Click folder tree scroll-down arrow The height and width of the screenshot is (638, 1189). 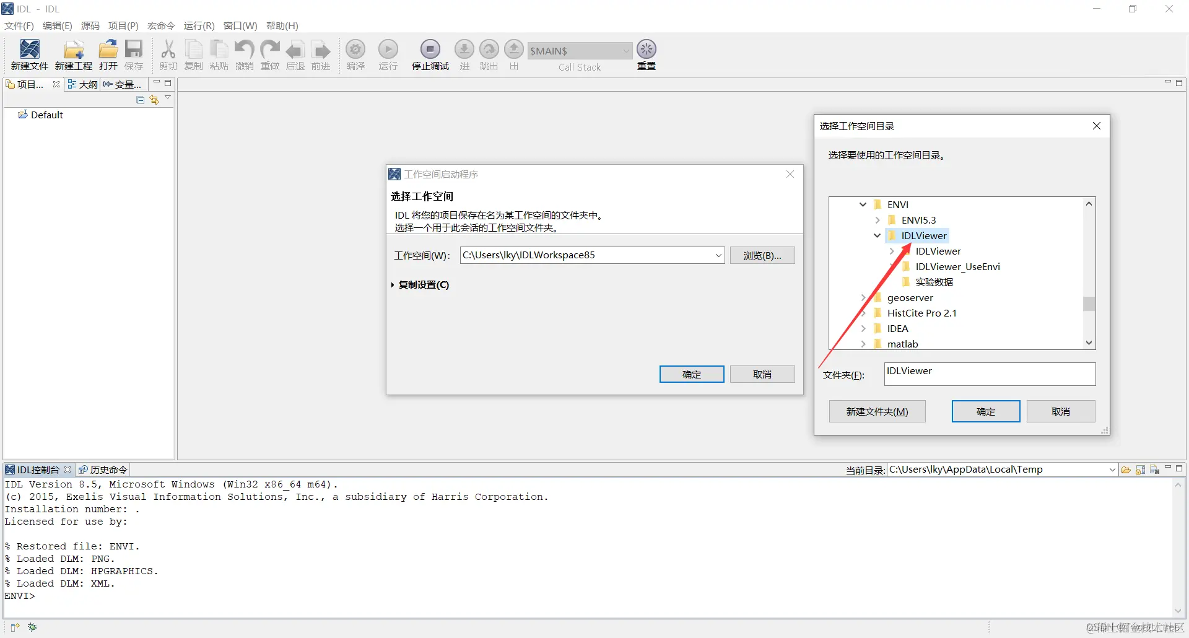(1089, 343)
